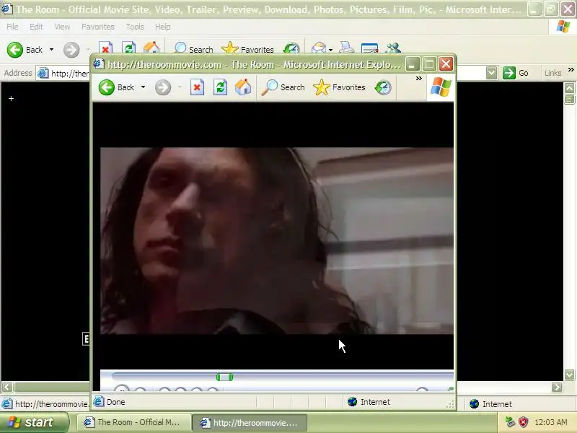Close the popup The Room window
577x433 pixels.
tap(446, 64)
